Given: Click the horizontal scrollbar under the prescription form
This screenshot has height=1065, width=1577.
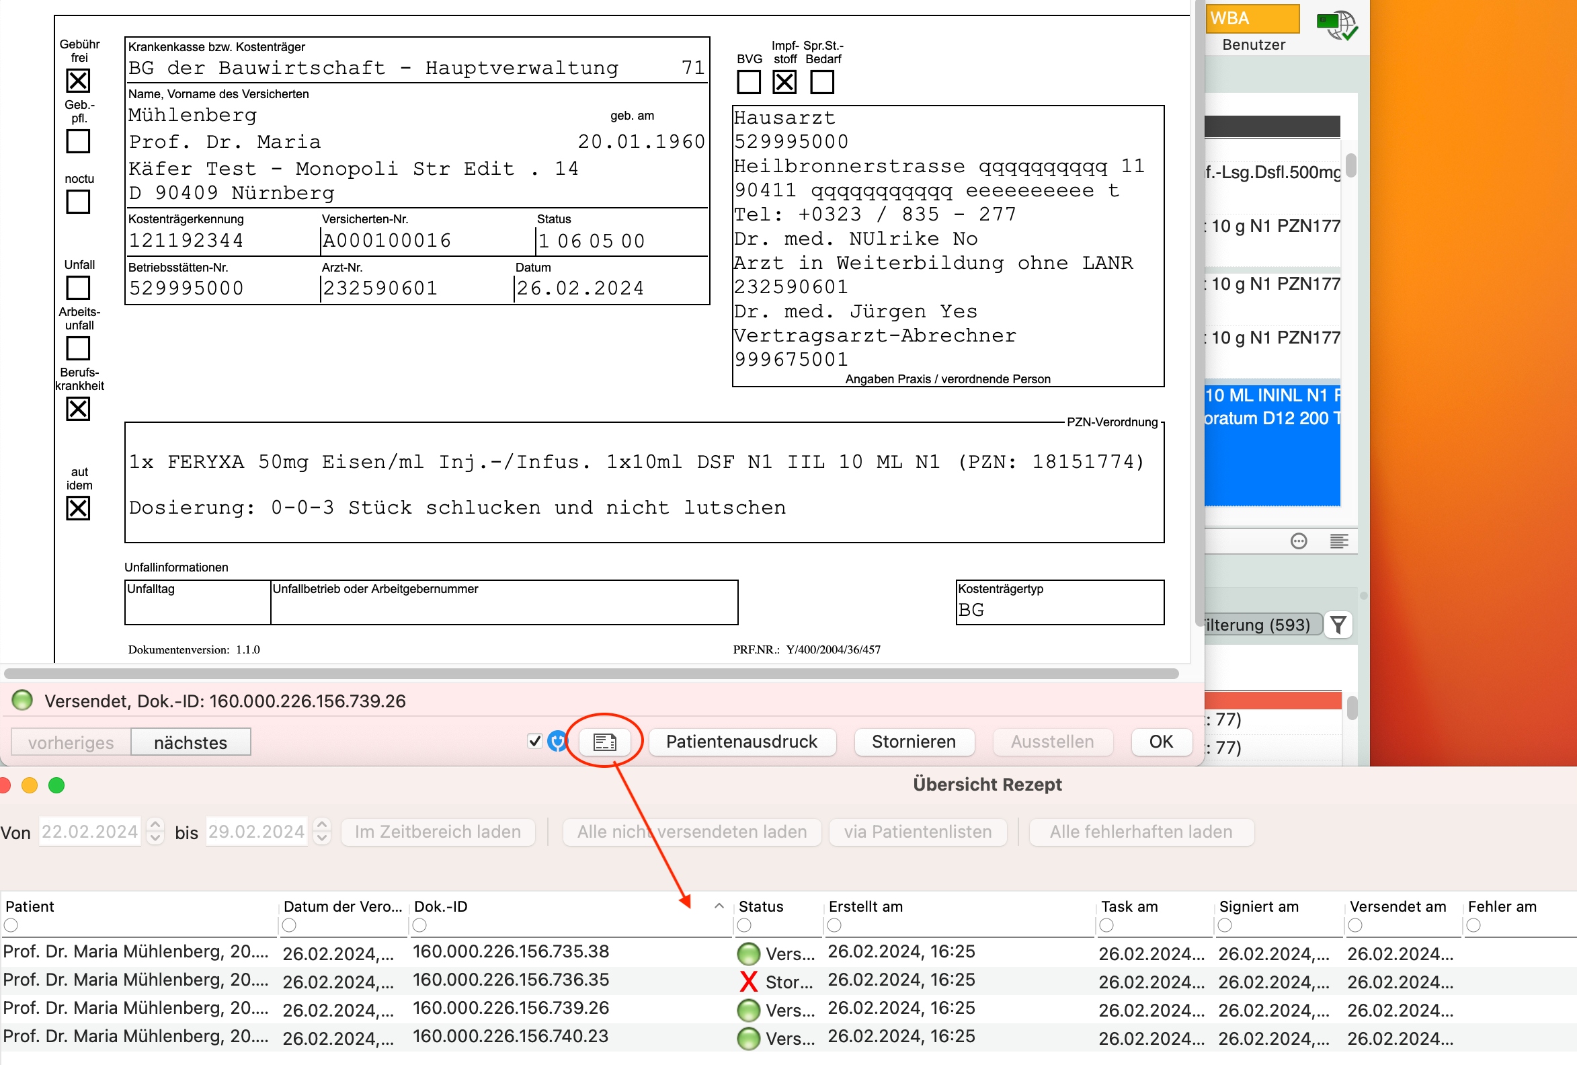Looking at the screenshot, I should 590,673.
